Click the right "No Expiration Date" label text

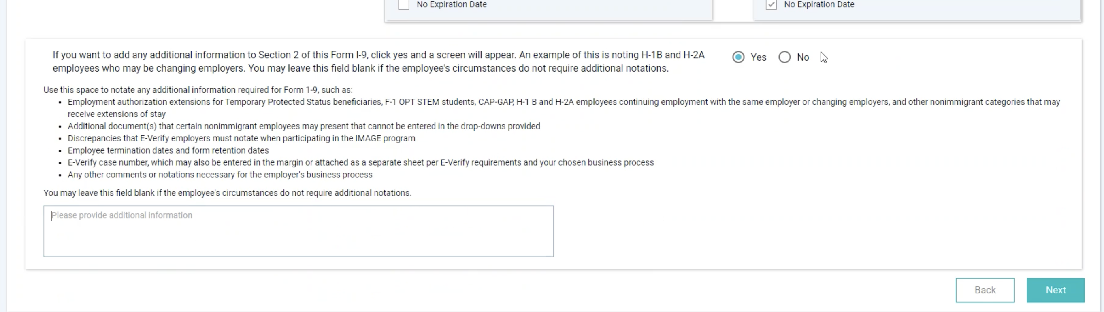818,5
